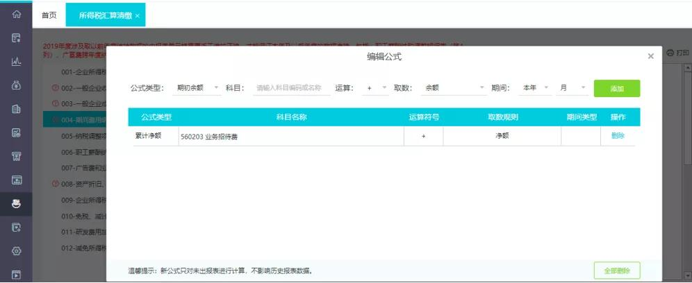Open the 运算 operator dropdown showing +

(x=376, y=87)
